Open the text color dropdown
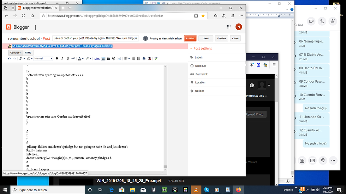This screenshot has width=346, height=194. (x=81, y=58)
